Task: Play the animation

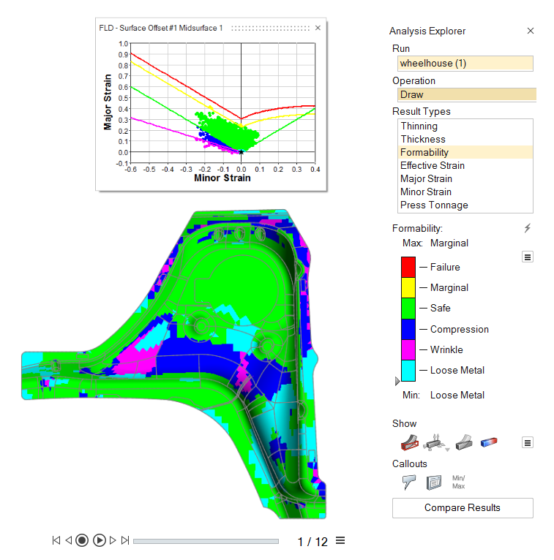Action: pos(100,541)
